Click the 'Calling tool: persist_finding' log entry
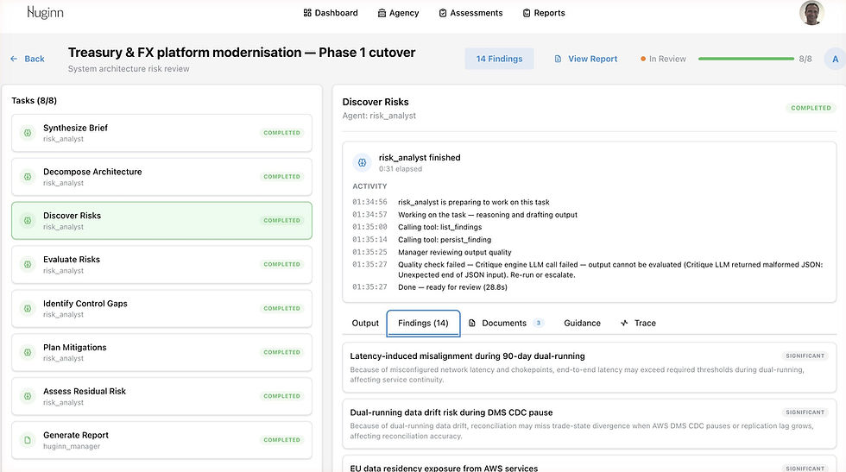 (445, 240)
